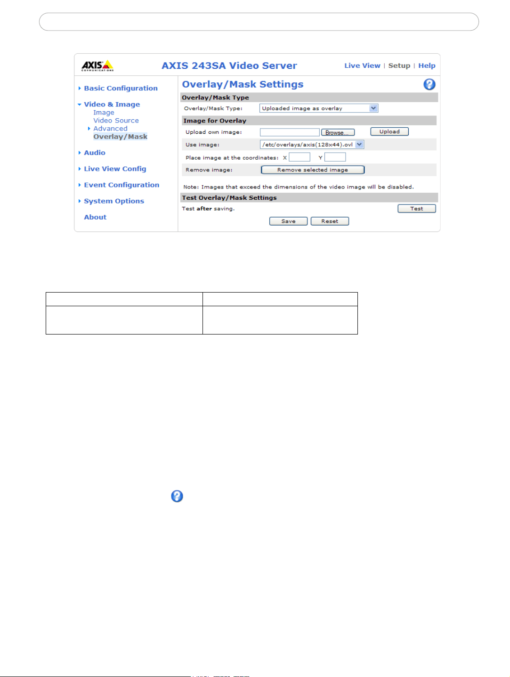This screenshot has width=510, height=677.
Task: Expand Audio section
Action: tap(94, 153)
